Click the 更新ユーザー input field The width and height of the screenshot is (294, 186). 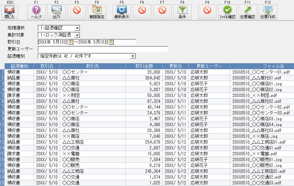point(103,49)
